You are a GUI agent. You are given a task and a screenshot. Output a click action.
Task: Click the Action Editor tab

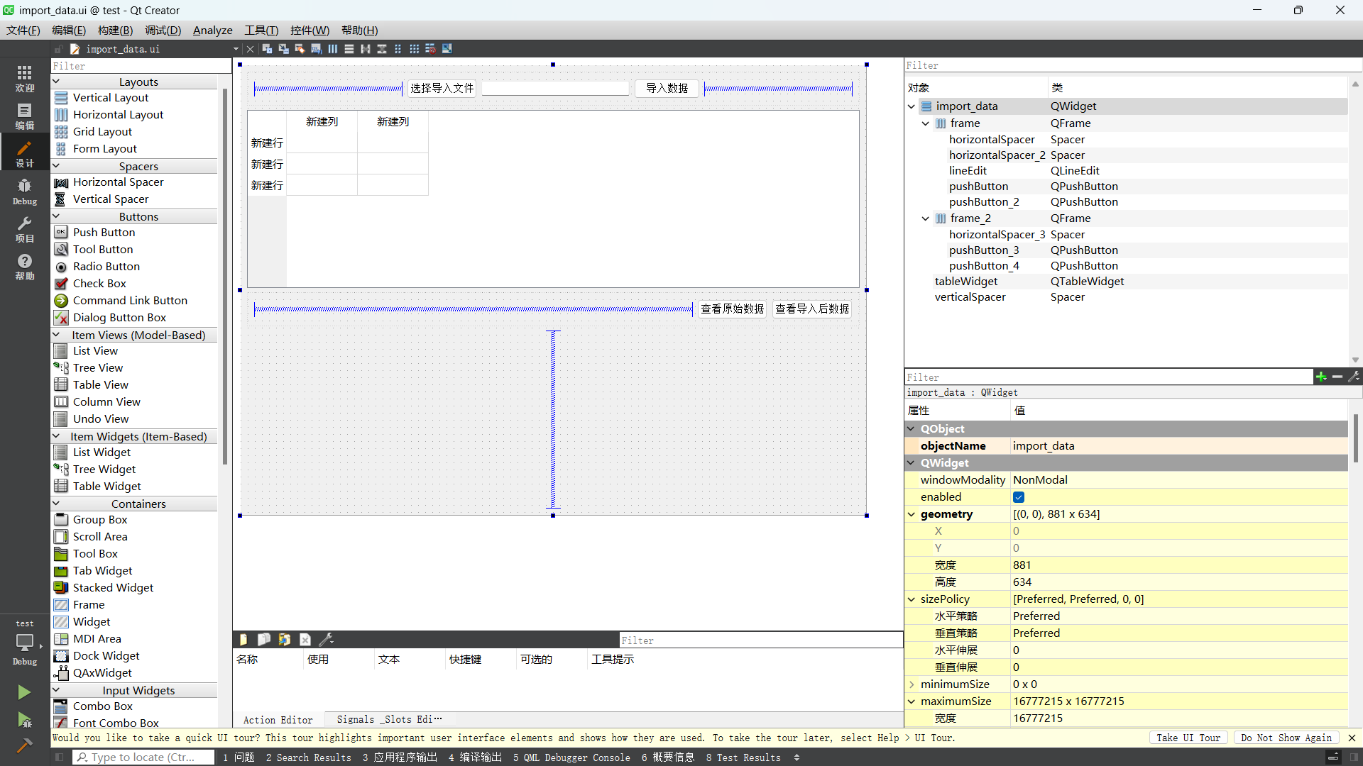coord(278,719)
